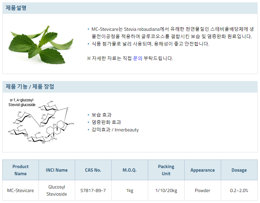Click the Product Name column header
Viewport: 260px width, 203px height.
point(20,170)
